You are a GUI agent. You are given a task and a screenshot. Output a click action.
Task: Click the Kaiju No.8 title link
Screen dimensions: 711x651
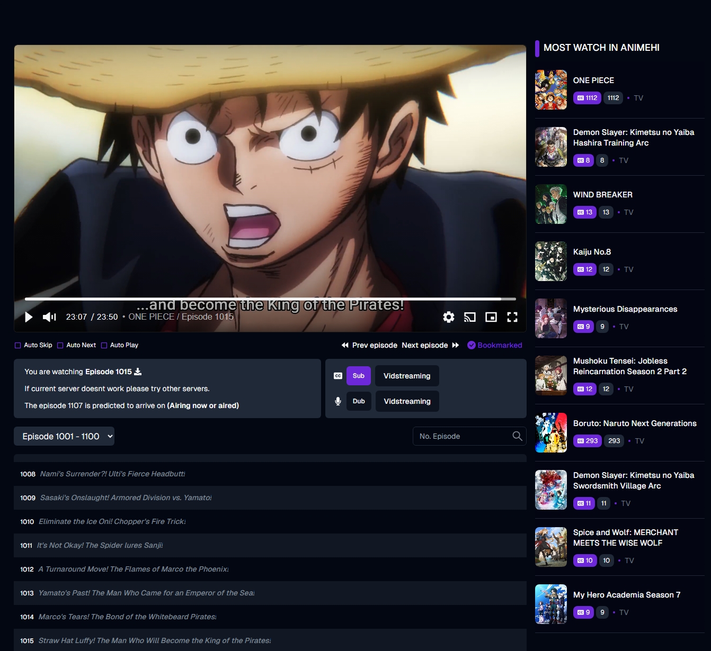(x=592, y=252)
